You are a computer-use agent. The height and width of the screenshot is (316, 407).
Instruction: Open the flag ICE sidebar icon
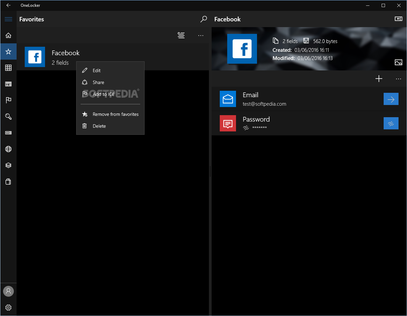coord(8,100)
